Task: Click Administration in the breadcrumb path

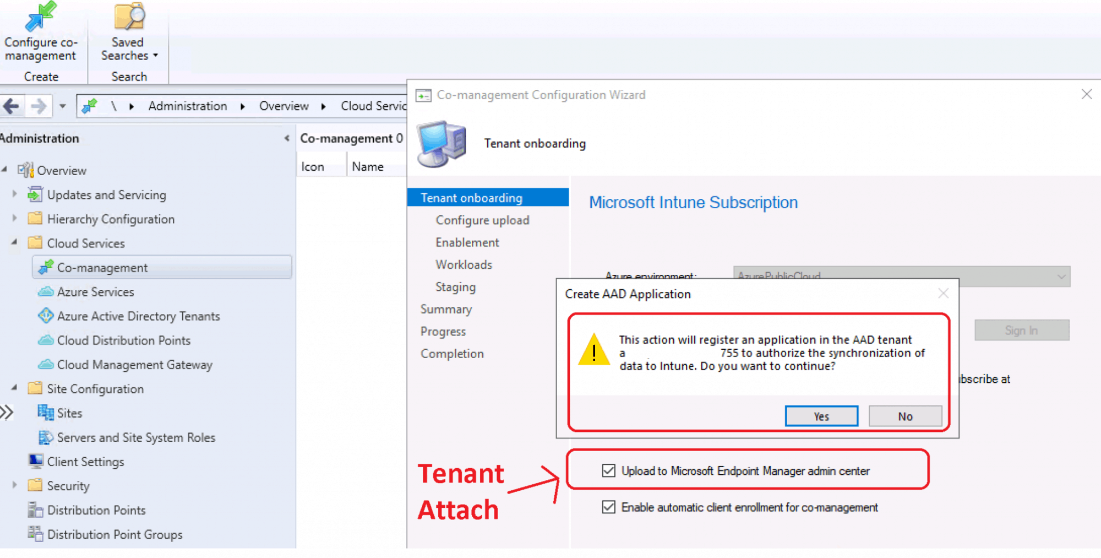Action: pos(187,106)
